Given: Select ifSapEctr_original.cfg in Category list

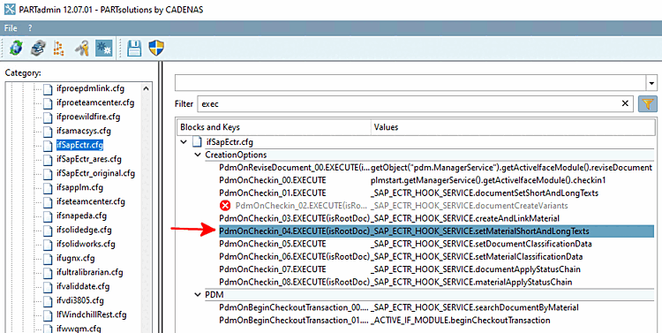Looking at the screenshot, I should click(x=96, y=173).
